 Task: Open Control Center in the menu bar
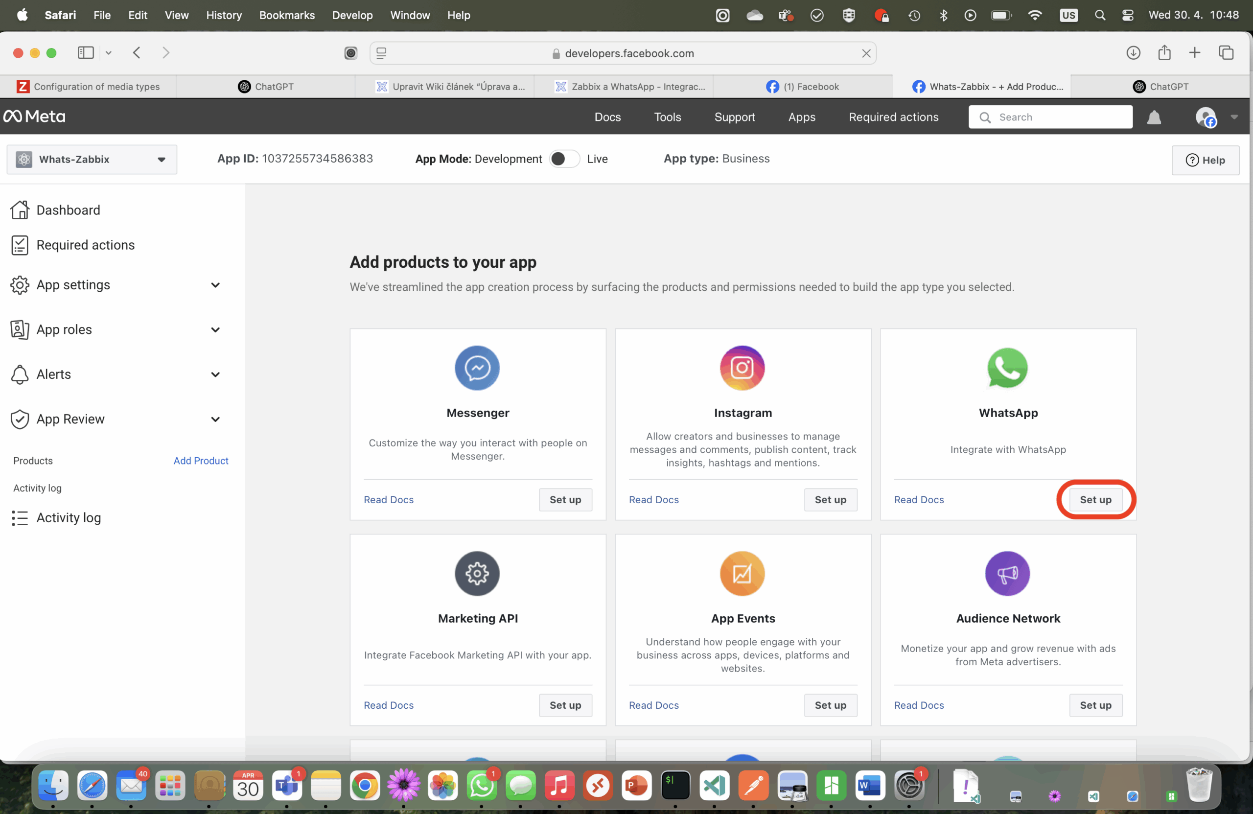pos(1127,15)
